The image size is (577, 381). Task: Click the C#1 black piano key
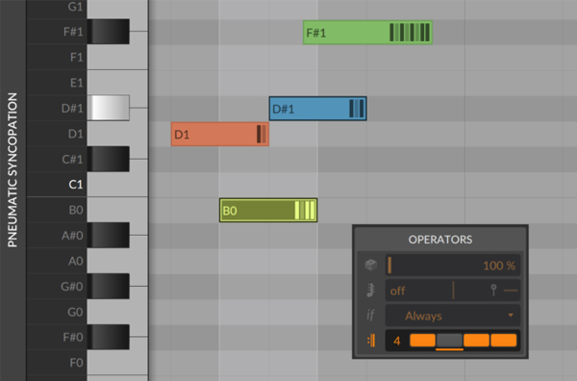[108, 159]
